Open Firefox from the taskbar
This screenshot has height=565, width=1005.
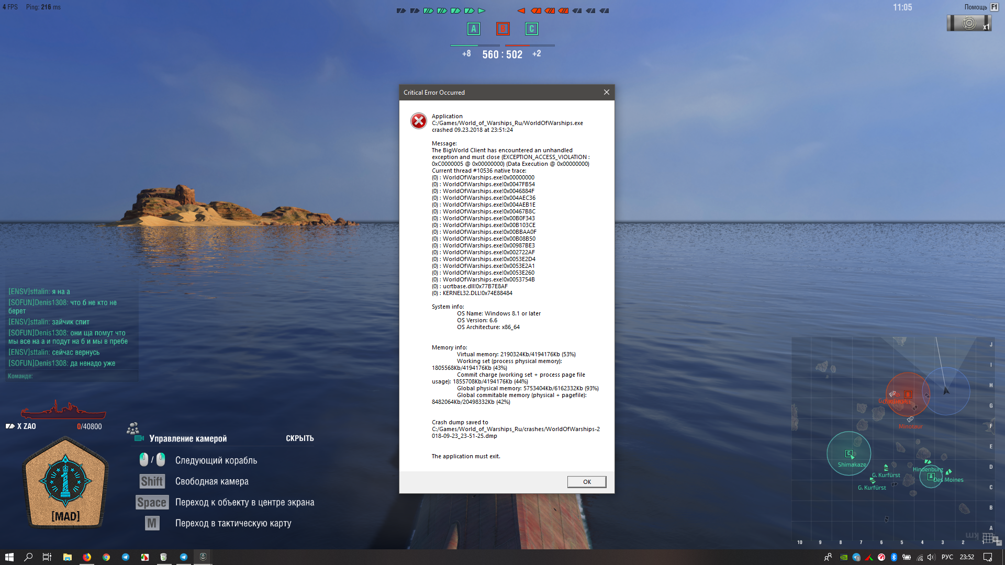pyautogui.click(x=87, y=557)
